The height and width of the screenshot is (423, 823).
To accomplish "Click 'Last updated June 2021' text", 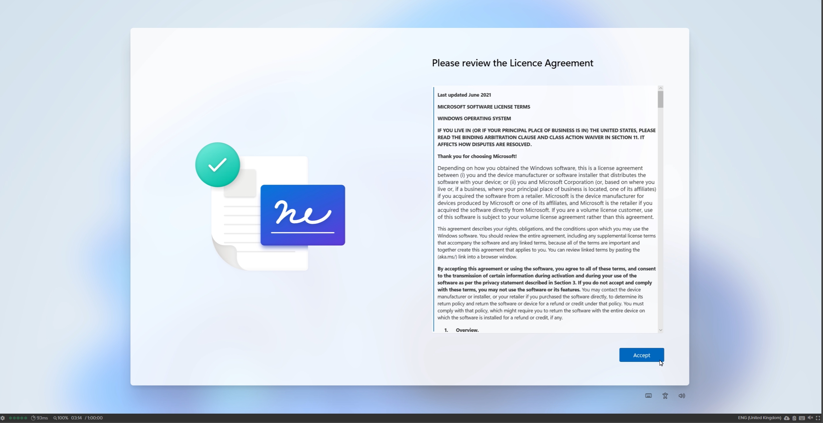I will pos(464,95).
